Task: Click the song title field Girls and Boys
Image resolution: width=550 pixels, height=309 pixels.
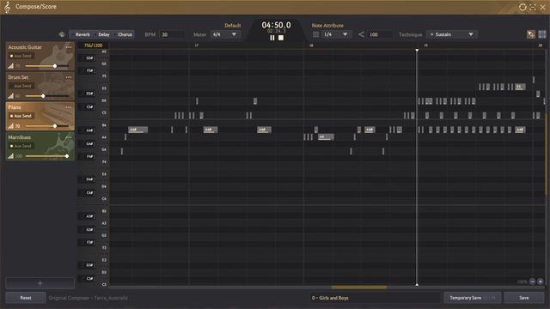Action: [x=375, y=298]
